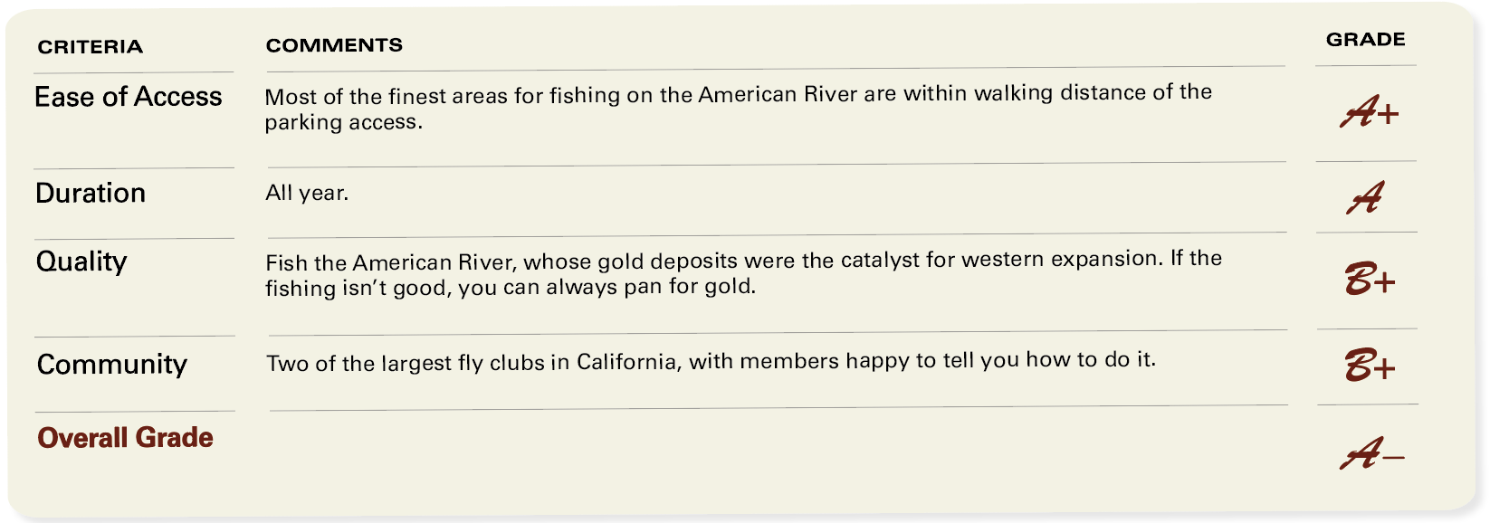The height and width of the screenshot is (523, 1490).
Task: Select the B+ grade for Community
Action: 1370,366
